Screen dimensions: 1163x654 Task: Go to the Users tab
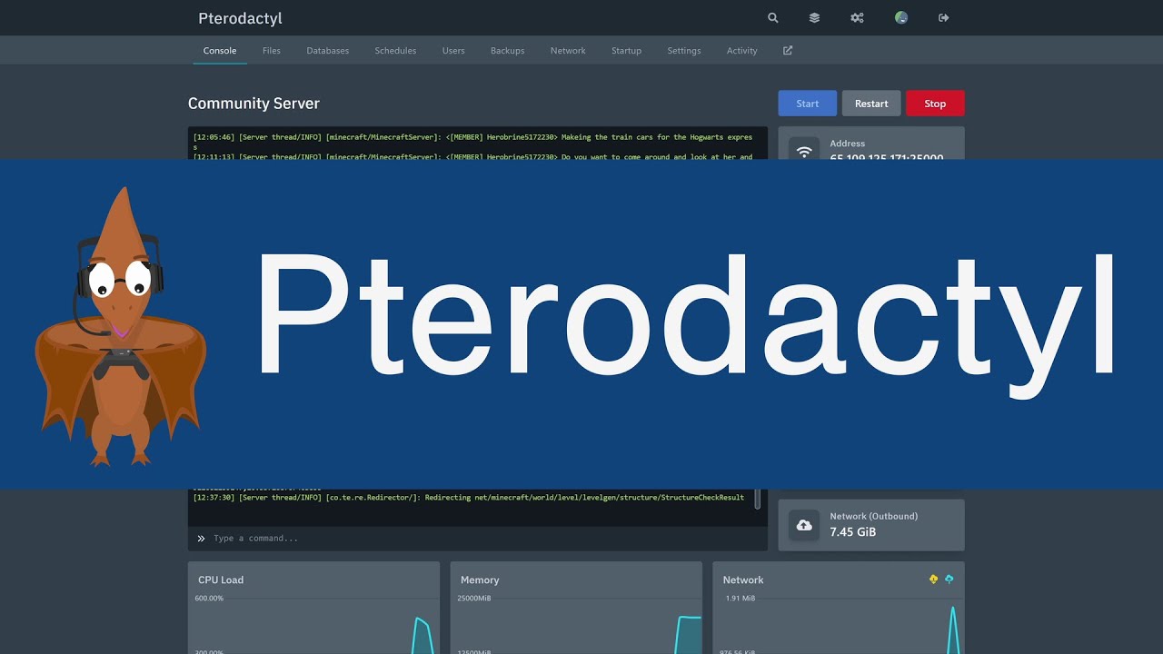[x=453, y=51]
